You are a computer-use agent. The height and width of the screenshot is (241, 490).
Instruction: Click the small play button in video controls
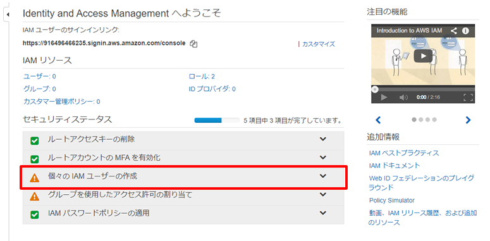click(x=384, y=97)
